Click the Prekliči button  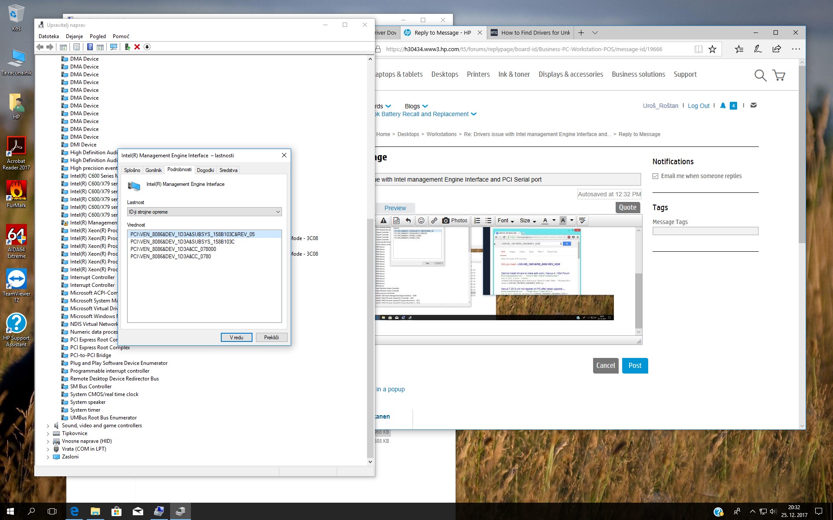tap(272, 338)
